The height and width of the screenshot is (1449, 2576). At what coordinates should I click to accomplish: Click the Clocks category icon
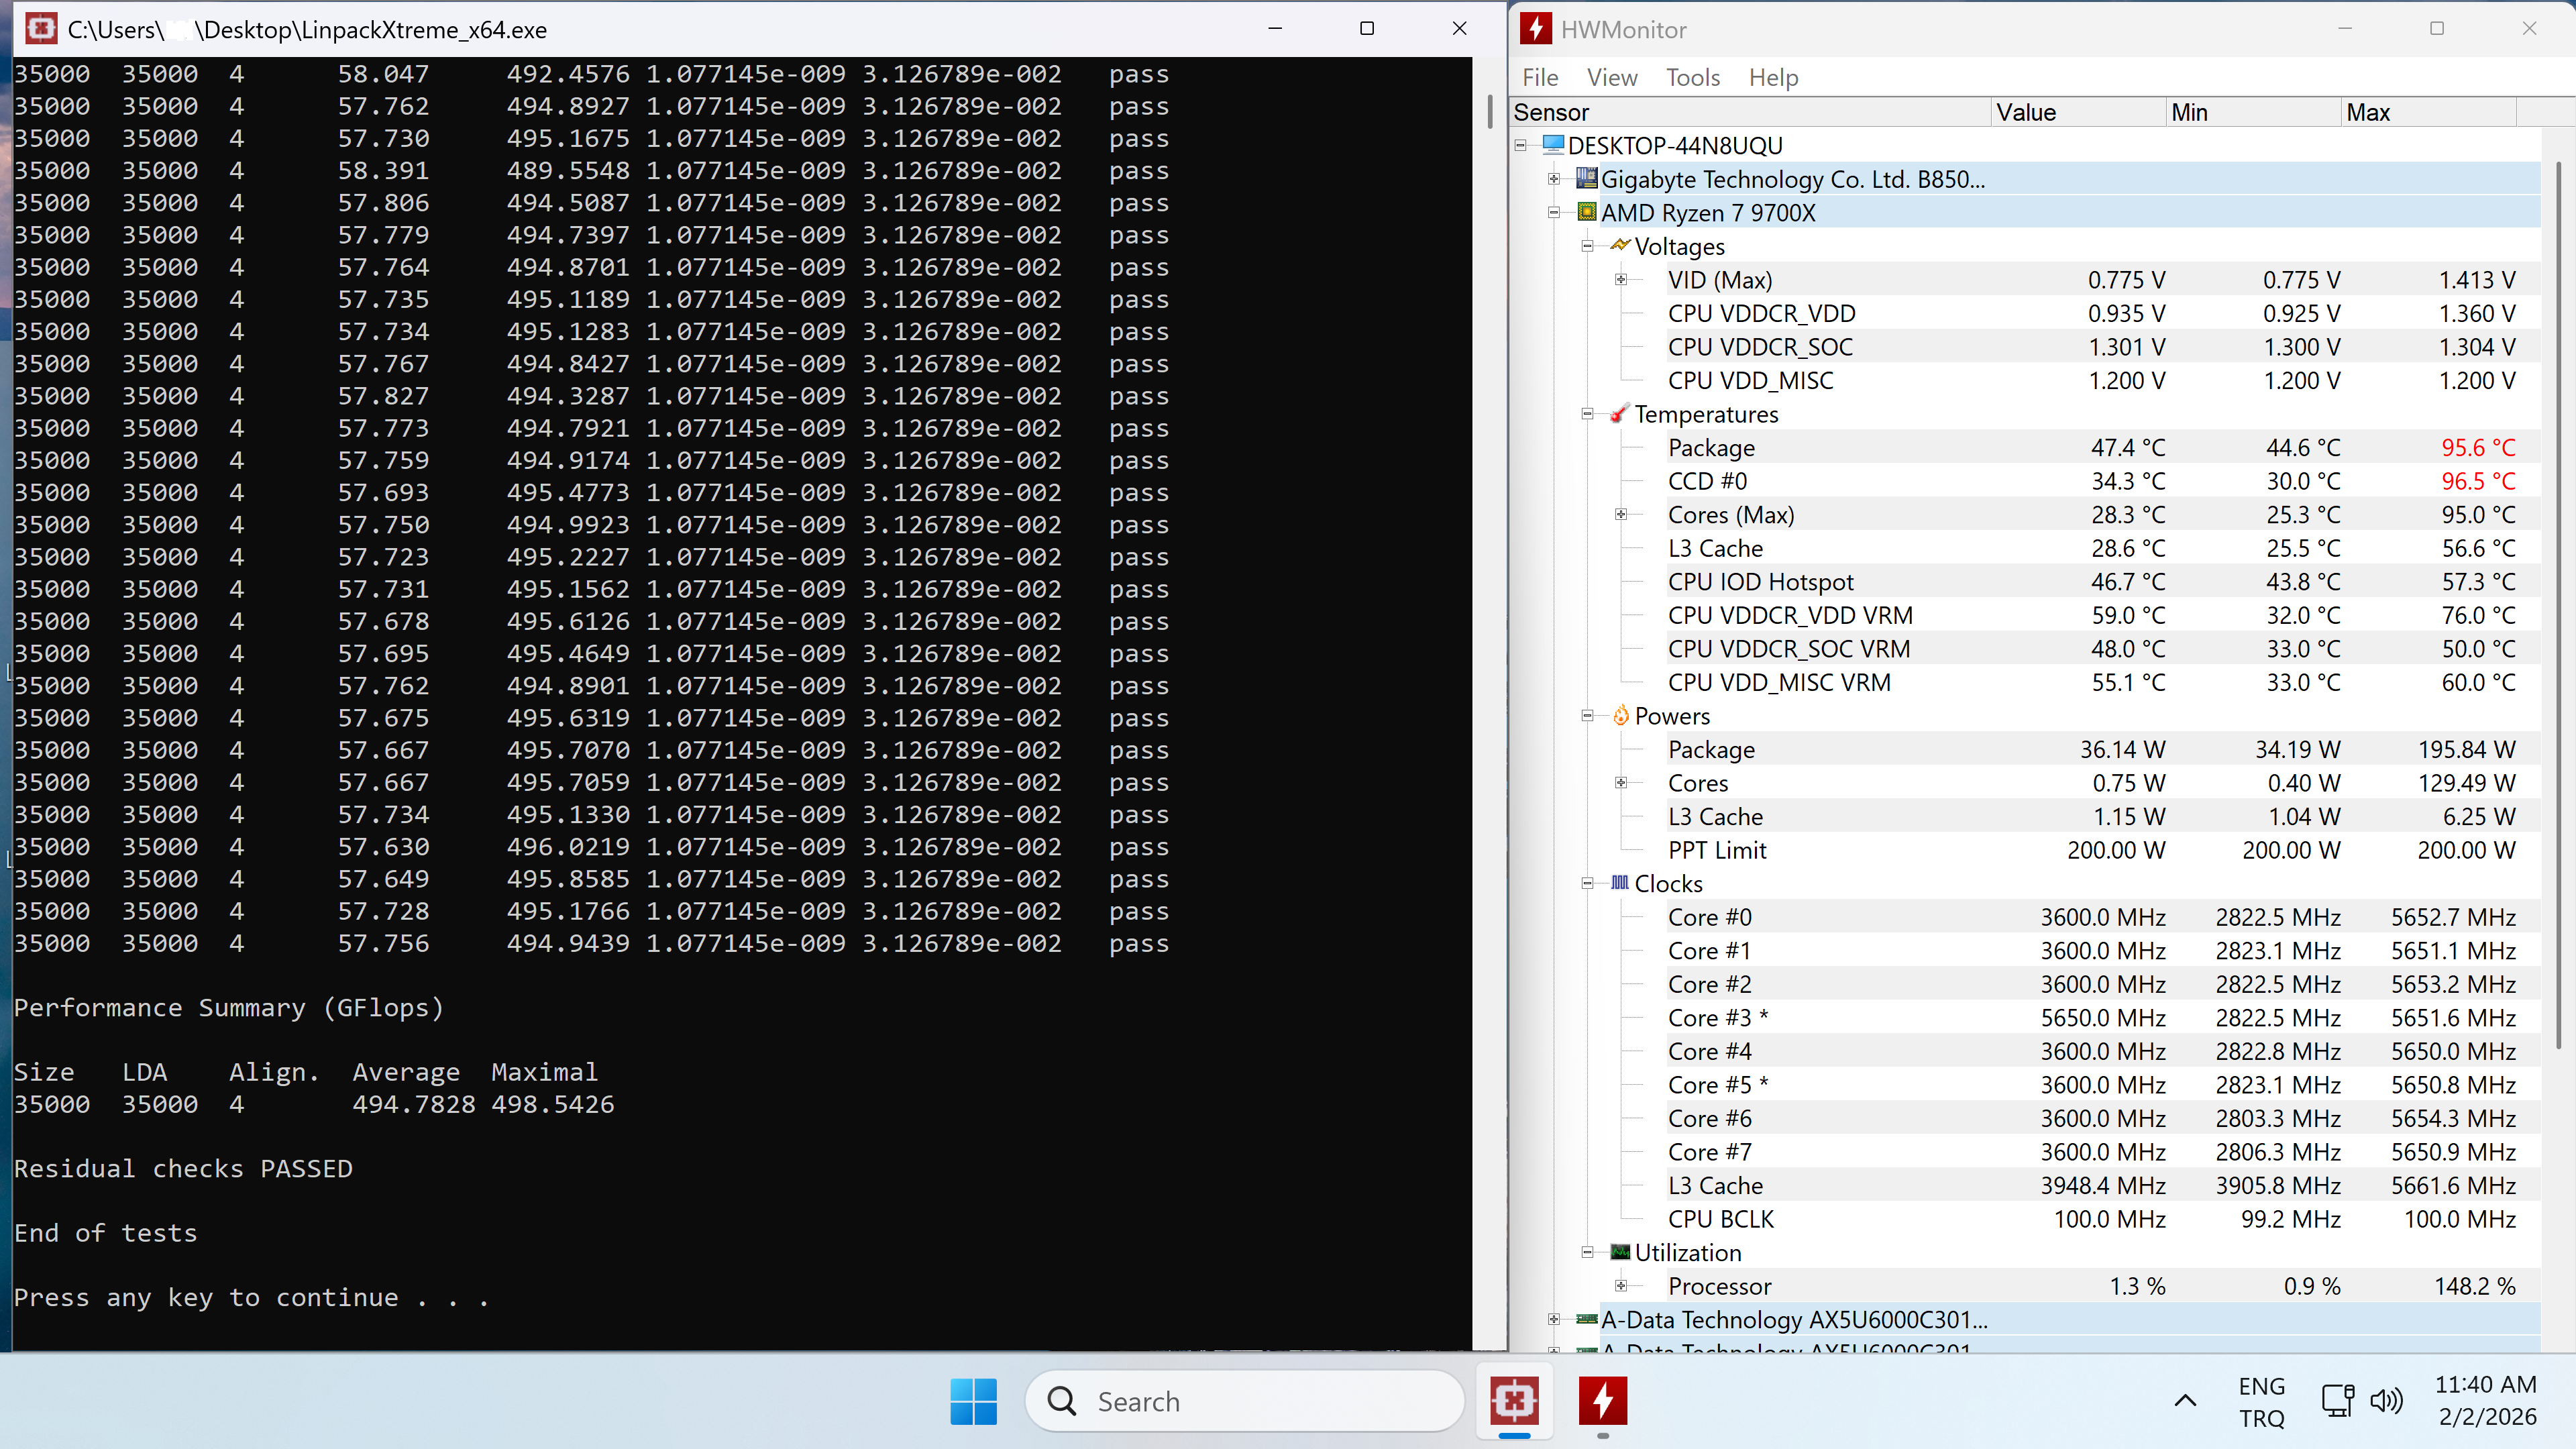[x=1620, y=883]
